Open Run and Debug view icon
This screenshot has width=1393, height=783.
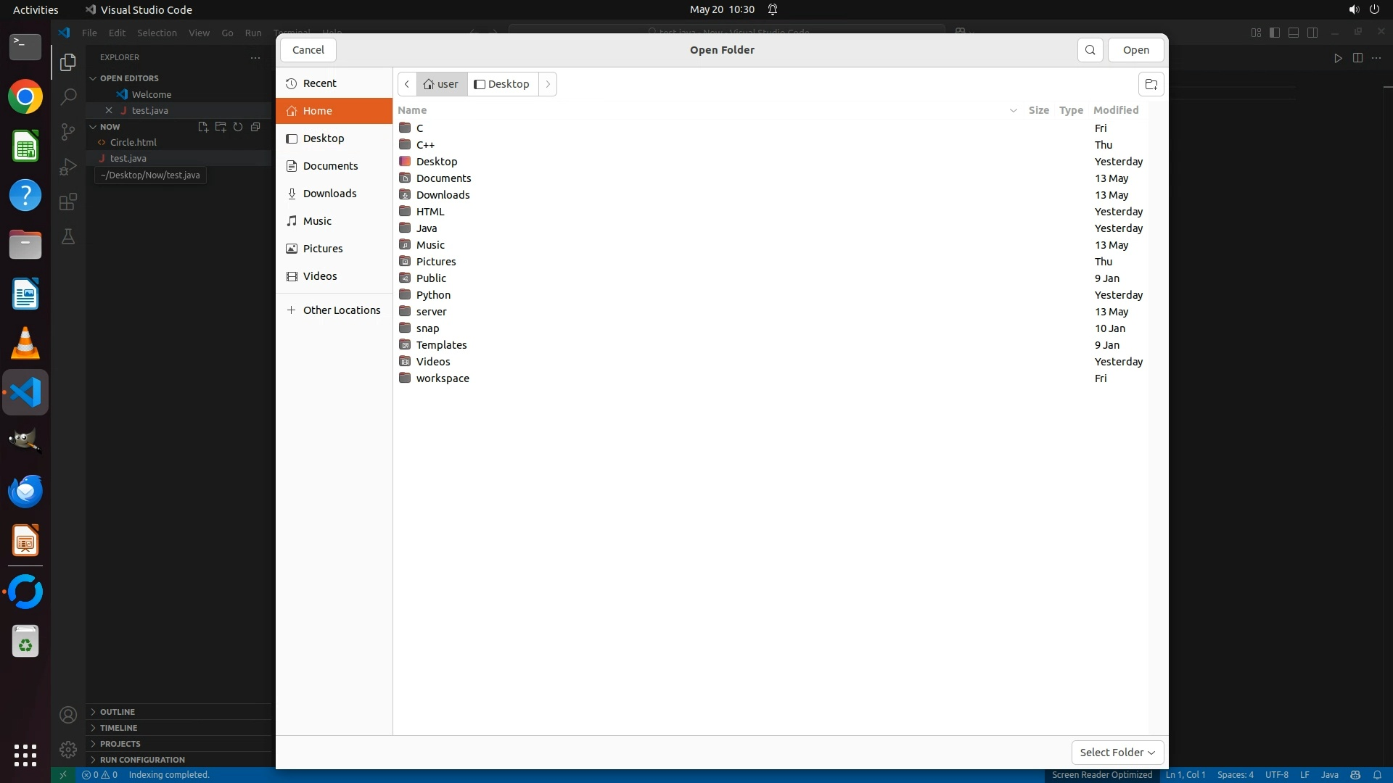coord(68,167)
